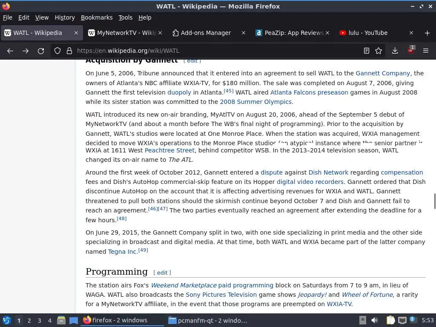Click citation reference [48]
The width and height of the screenshot is (436, 327).
(121, 218)
